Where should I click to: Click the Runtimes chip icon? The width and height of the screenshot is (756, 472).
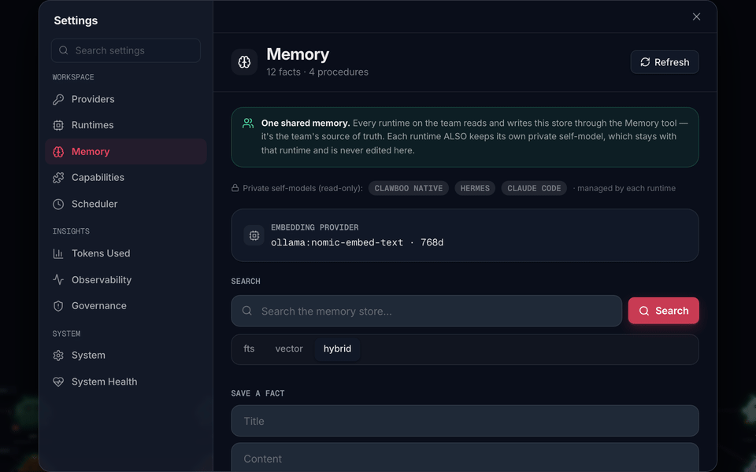coord(57,125)
